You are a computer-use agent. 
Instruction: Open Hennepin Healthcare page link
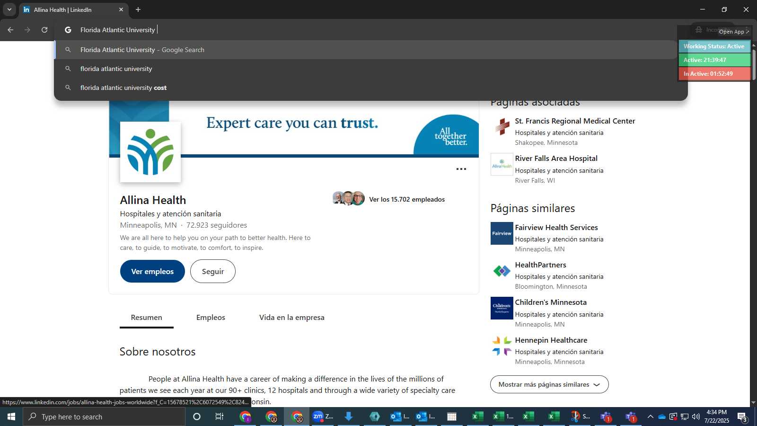(551, 340)
